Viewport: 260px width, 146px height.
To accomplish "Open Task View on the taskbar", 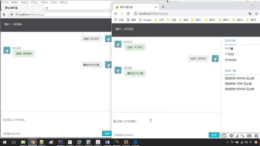I will (x=14, y=142).
